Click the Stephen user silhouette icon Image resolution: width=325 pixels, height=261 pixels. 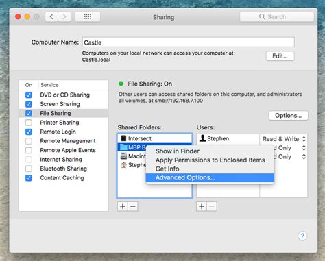(x=202, y=138)
